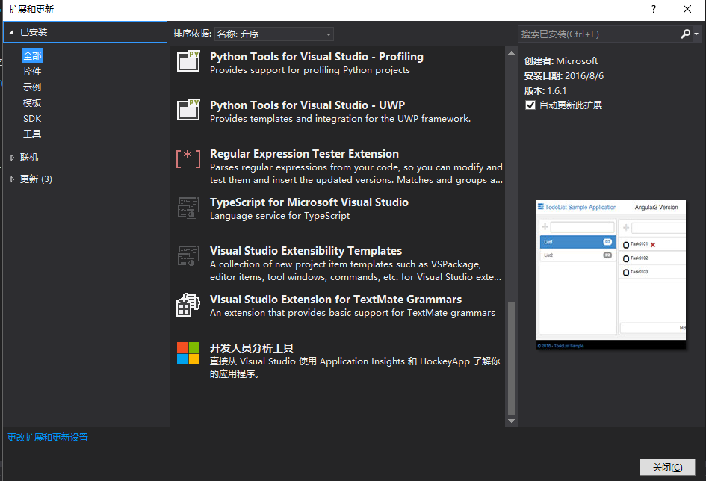Click the 创建者: Microsoft detail text
Screen dimensions: 706x481
click(x=561, y=60)
